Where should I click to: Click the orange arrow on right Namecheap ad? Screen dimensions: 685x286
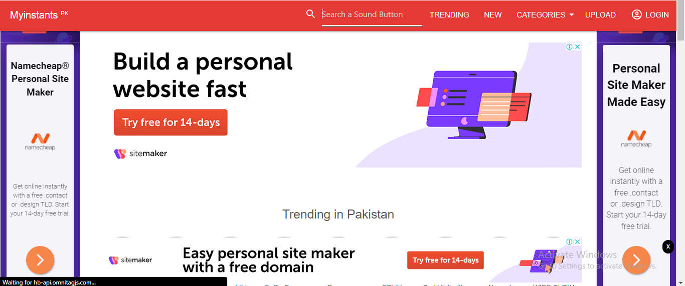[x=636, y=260]
